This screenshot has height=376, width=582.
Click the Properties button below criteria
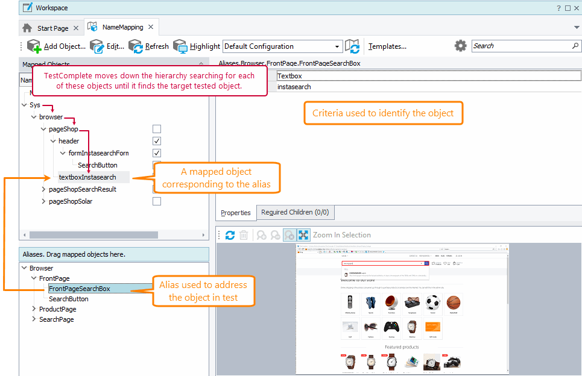pos(236,212)
